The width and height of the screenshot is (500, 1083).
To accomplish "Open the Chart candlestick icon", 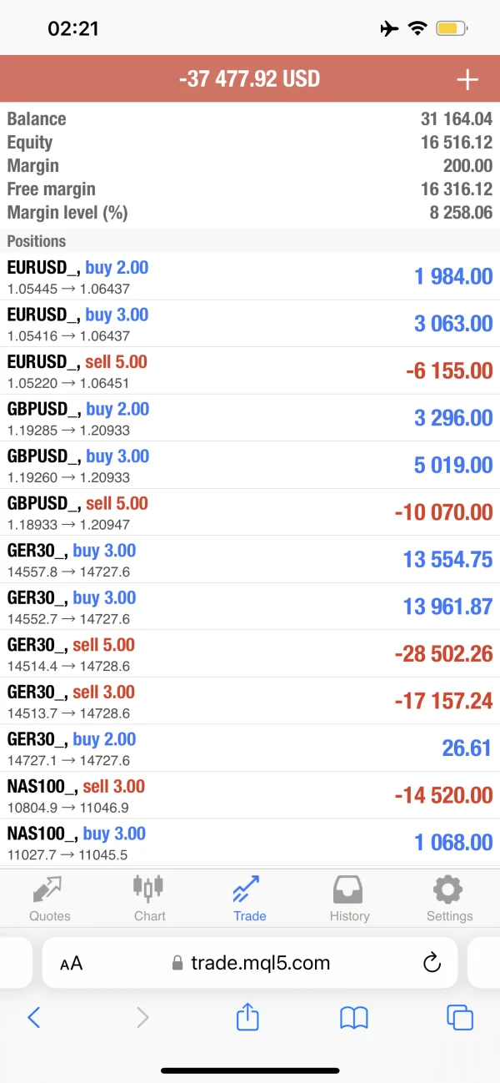I will tap(149, 889).
